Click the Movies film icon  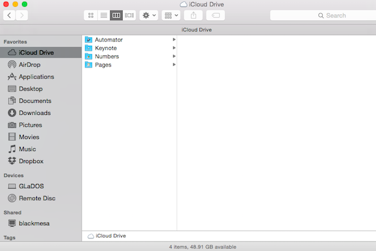click(x=12, y=137)
